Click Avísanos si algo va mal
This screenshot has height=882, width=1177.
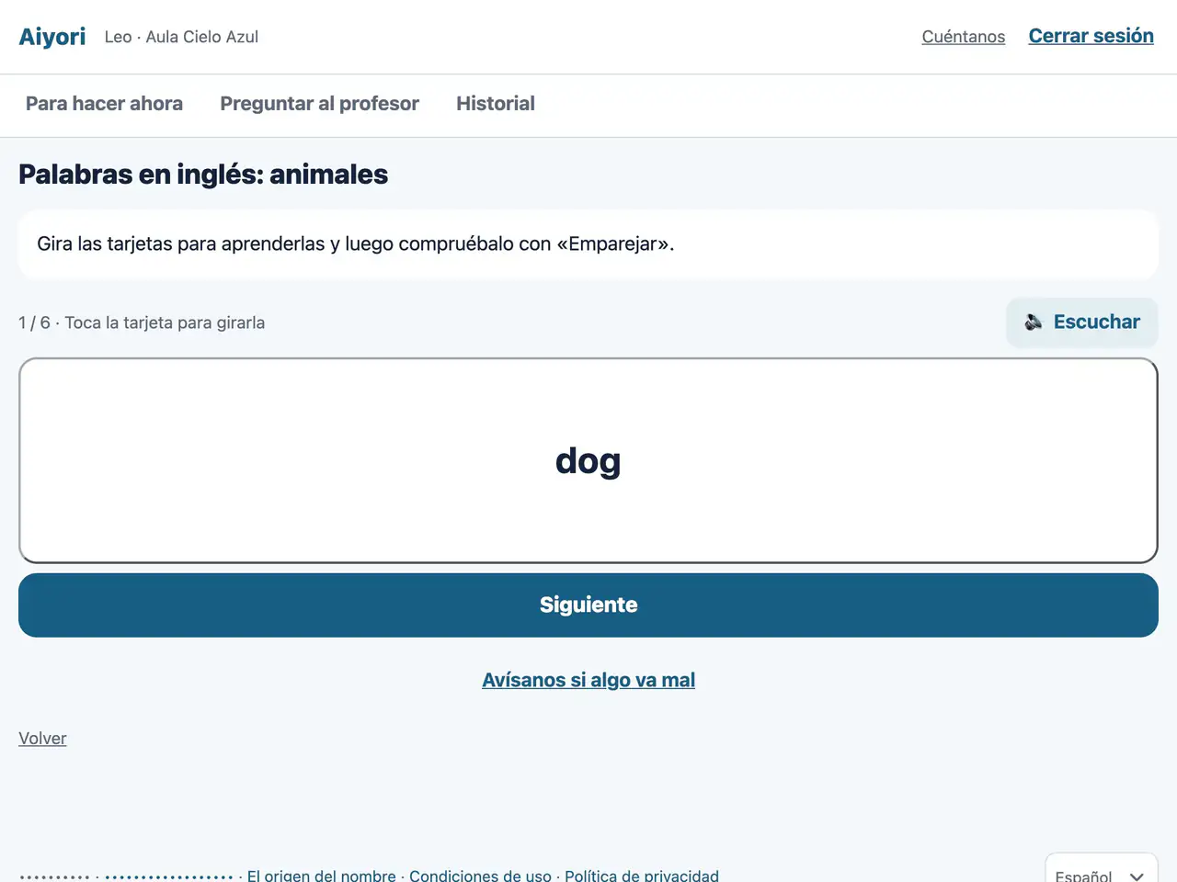coord(588,680)
